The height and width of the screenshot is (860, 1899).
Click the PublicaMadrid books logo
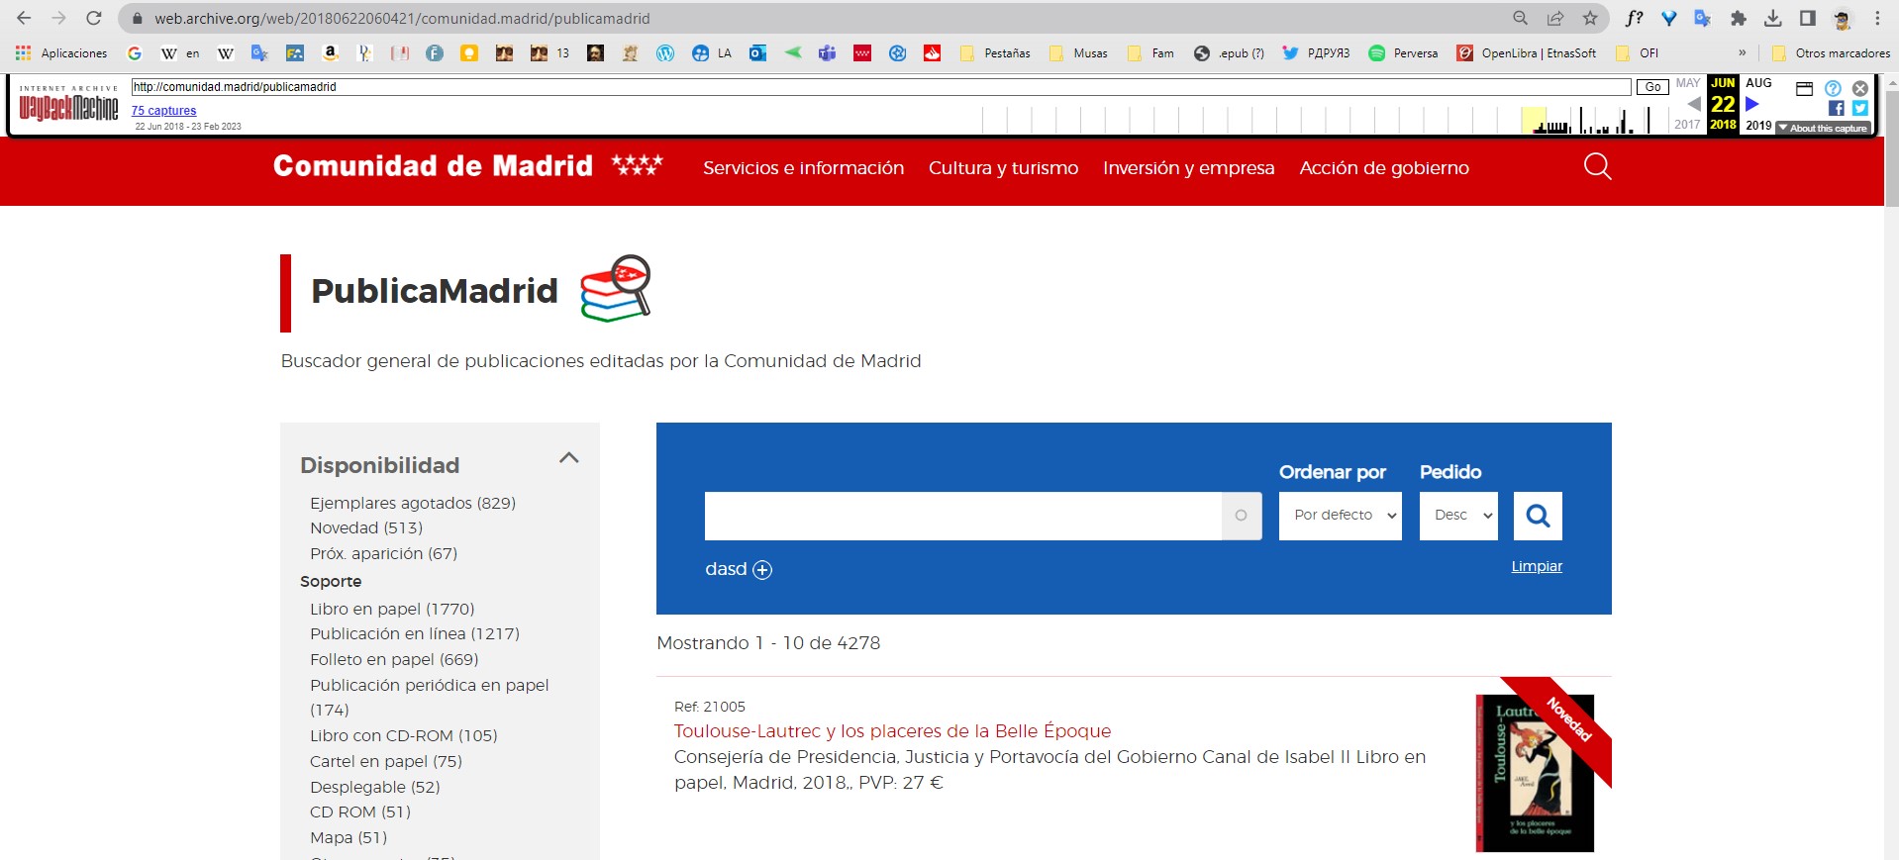pos(616,288)
